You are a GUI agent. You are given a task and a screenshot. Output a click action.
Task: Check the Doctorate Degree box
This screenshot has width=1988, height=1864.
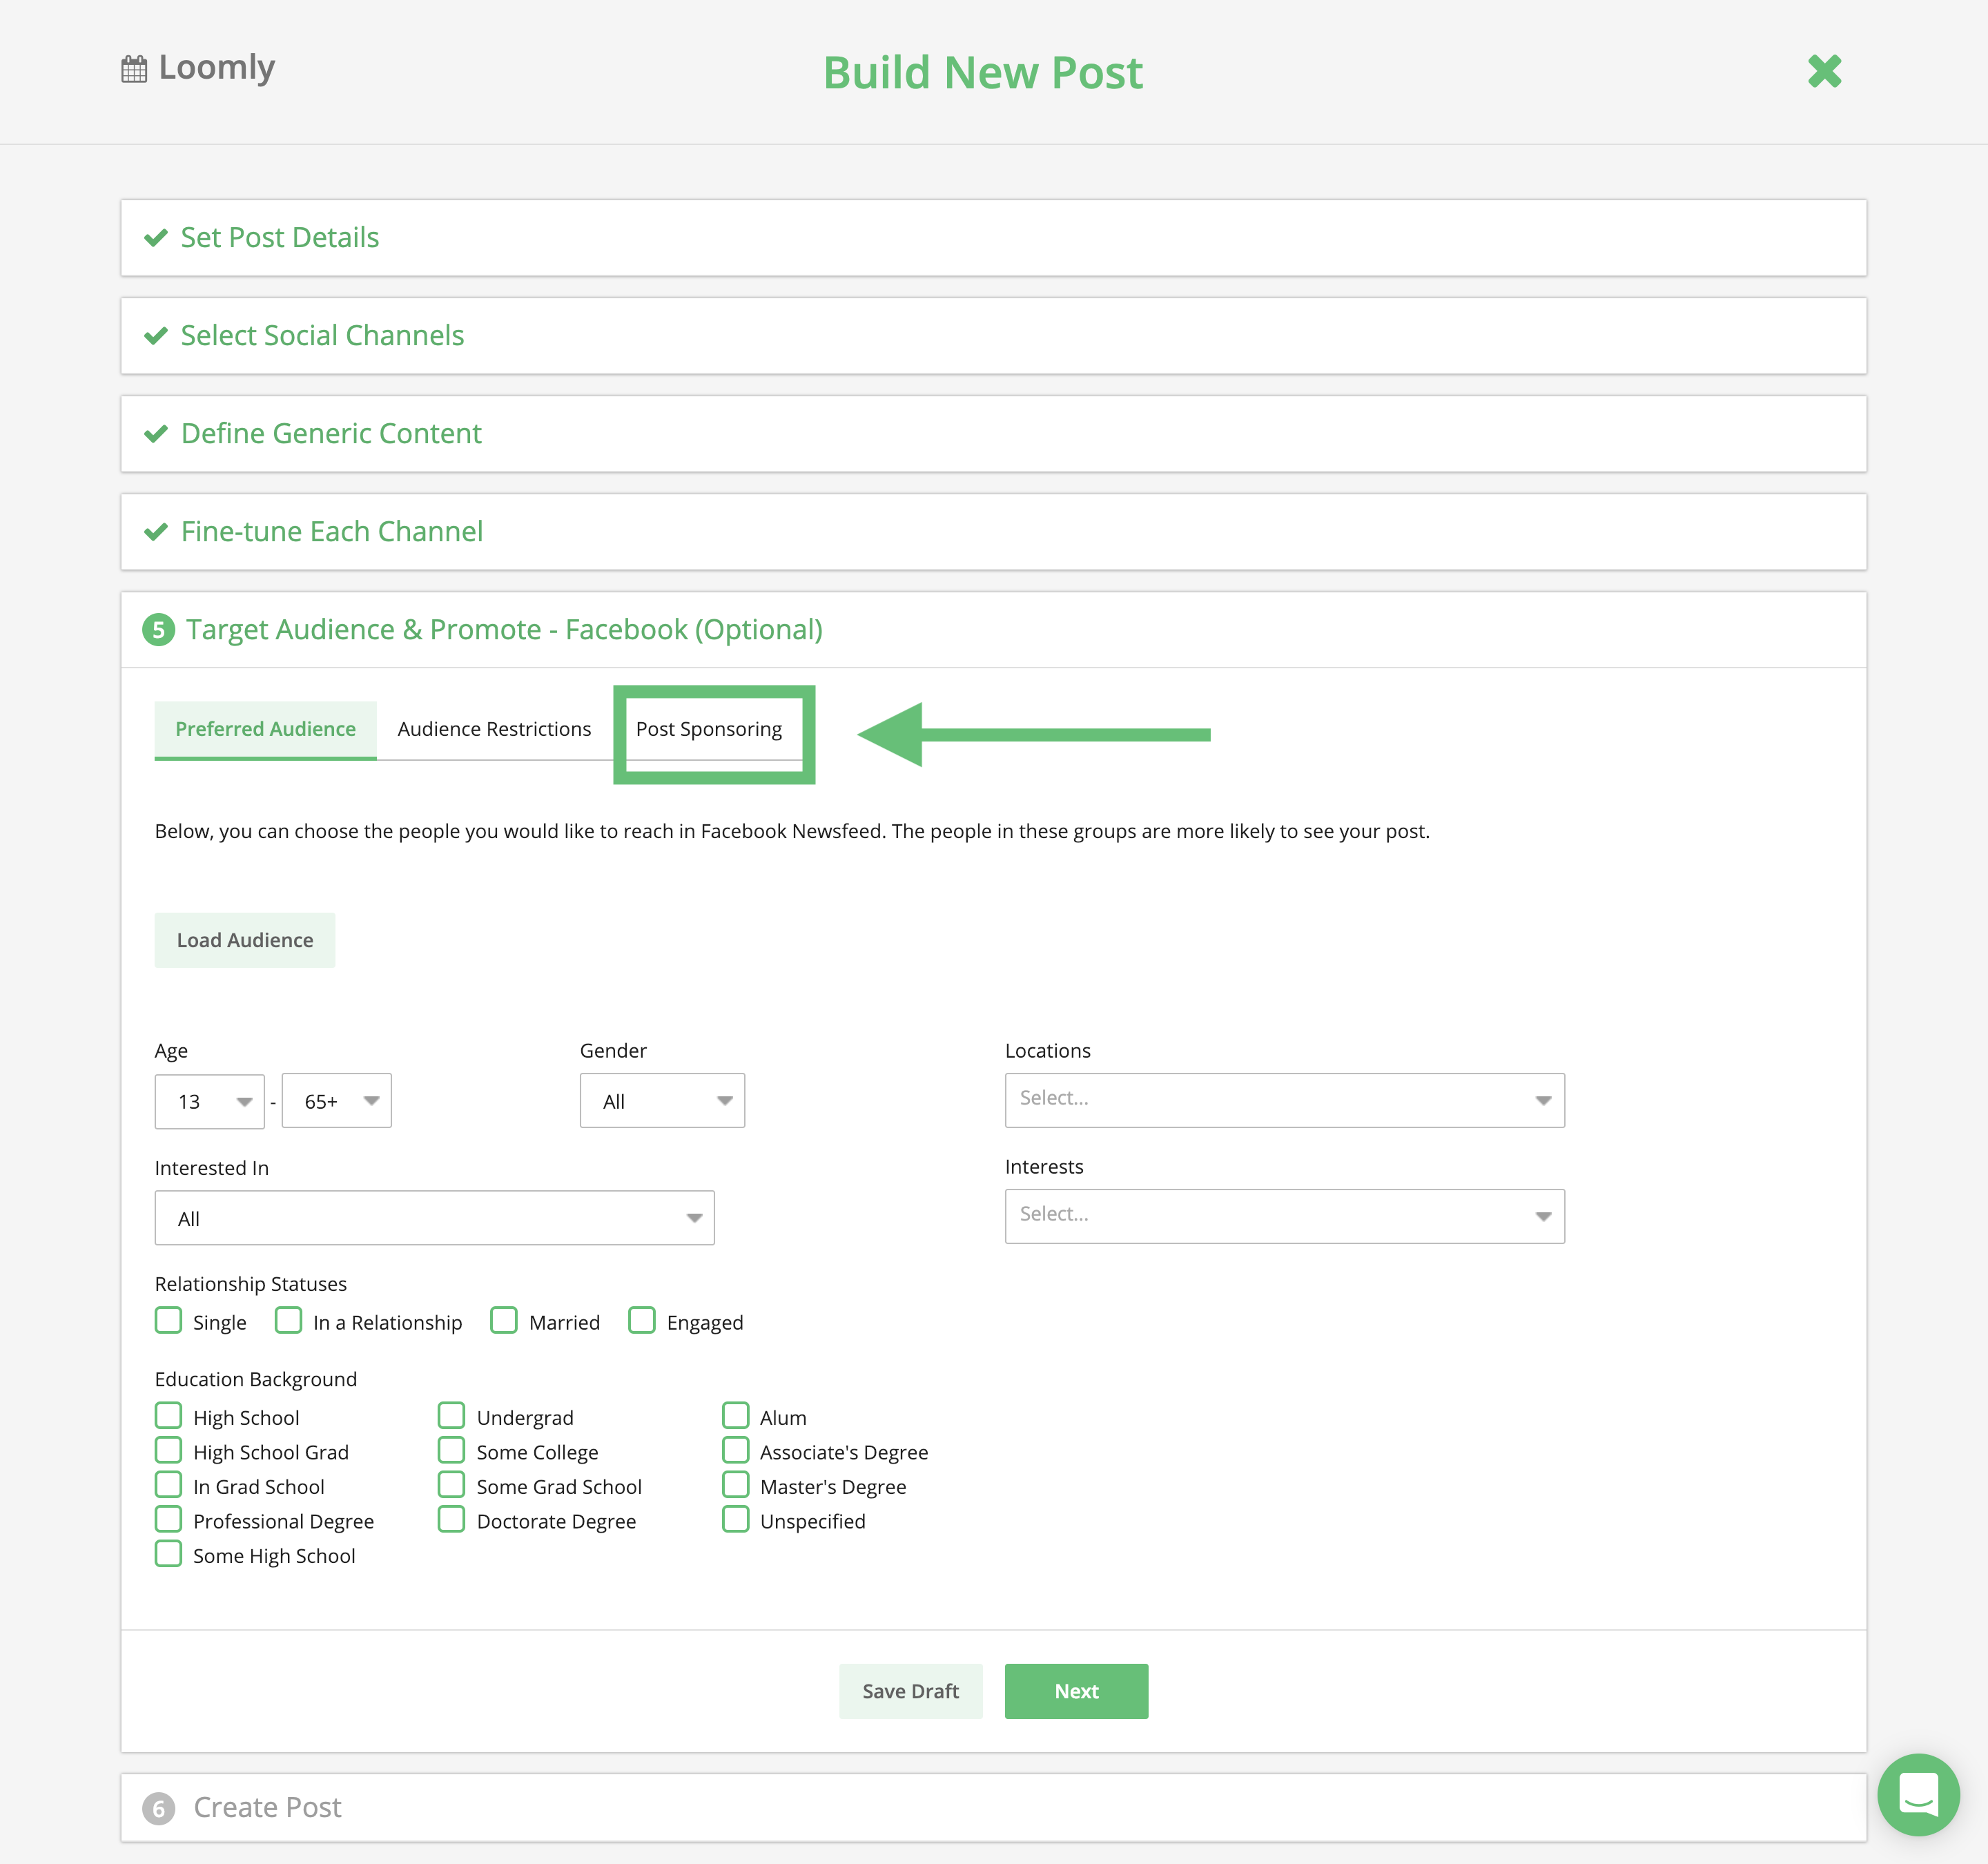coord(451,1519)
